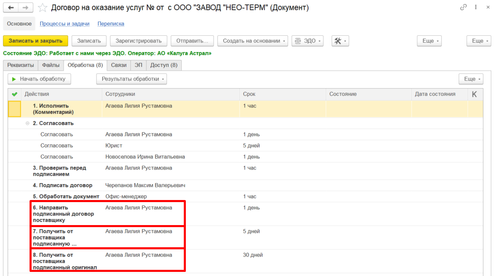This screenshot has height=276, width=496.
Task: Go back with the left arrow button
Action: point(11,7)
